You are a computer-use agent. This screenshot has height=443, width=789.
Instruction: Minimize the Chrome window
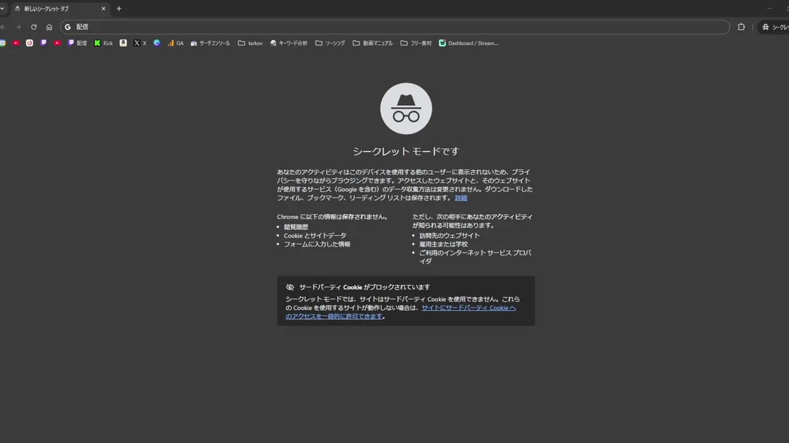tap(769, 9)
